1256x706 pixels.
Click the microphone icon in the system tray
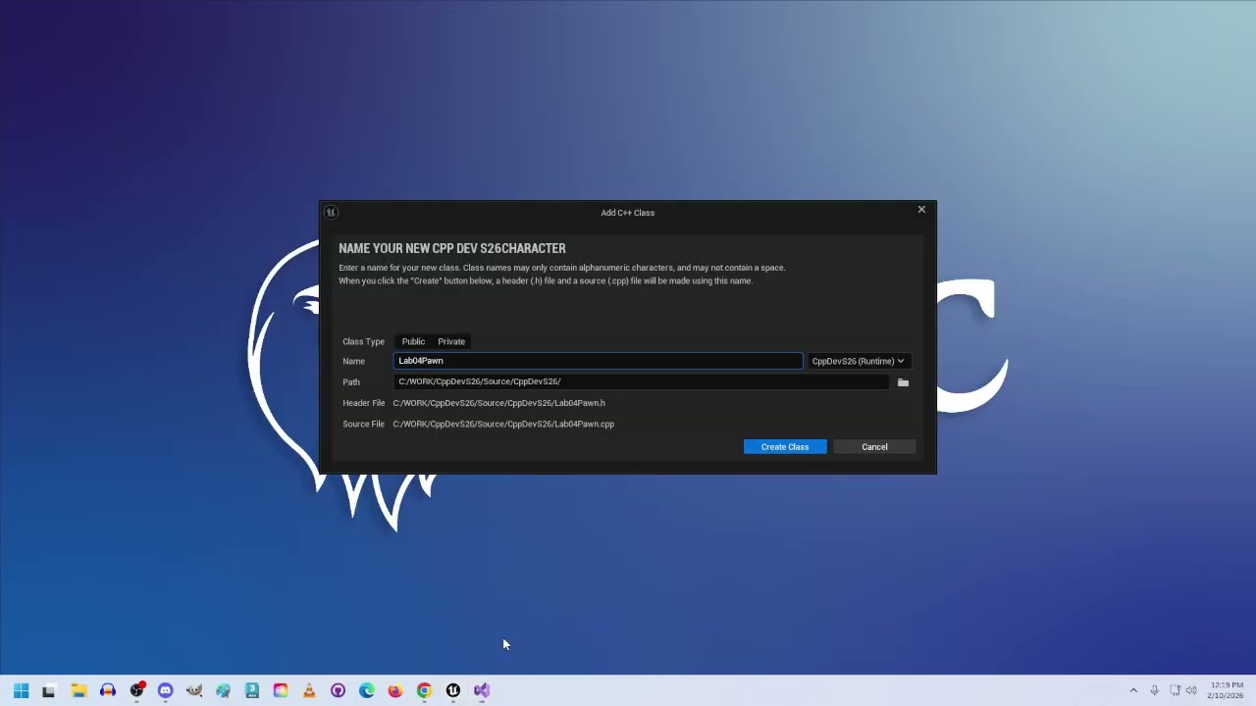[1154, 690]
